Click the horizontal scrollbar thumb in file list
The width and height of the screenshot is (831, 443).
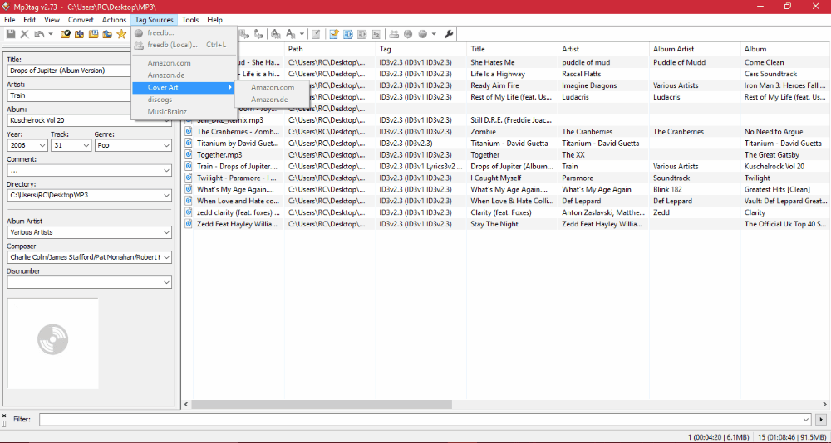tap(322, 404)
